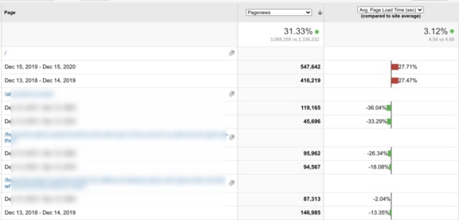Select the 146,985 pageviews cell
Image resolution: width=459 pixels, height=220 pixels.
(281, 213)
